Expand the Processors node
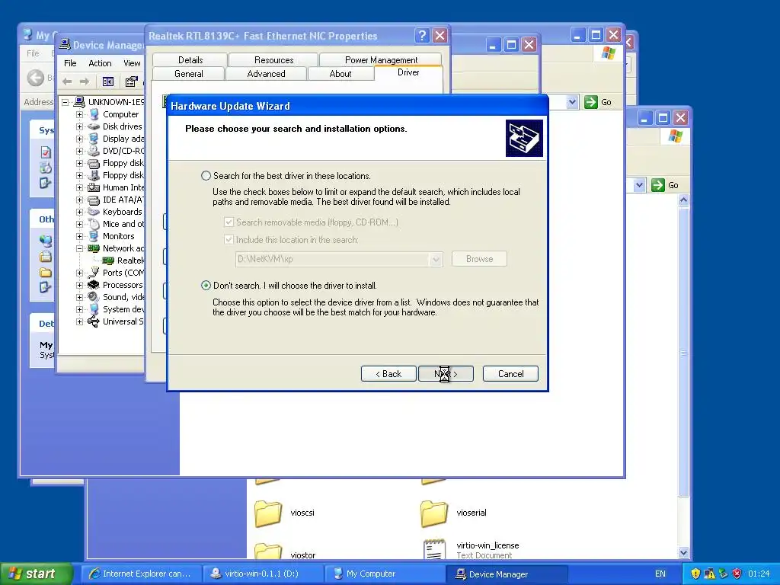Viewport: 780px width, 585px height. (79, 285)
